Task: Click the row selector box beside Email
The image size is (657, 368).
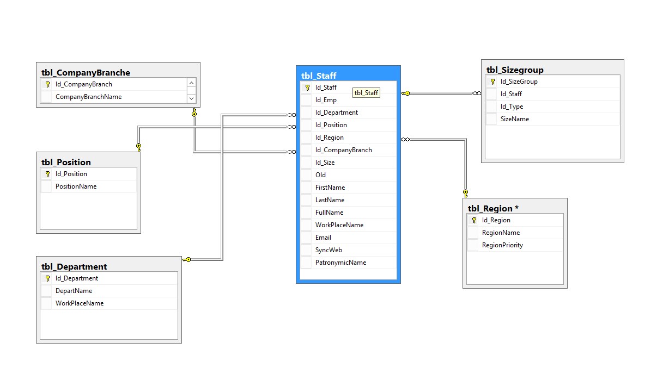Action: click(x=306, y=238)
